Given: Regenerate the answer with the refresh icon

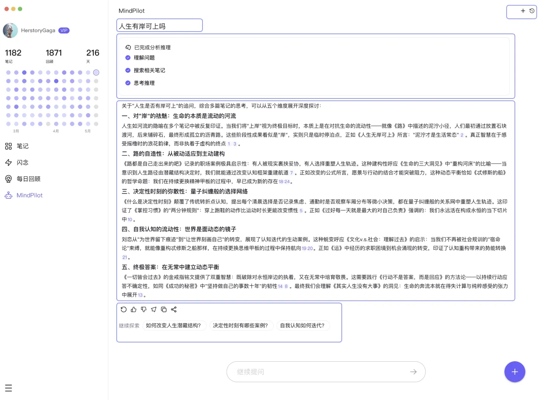Looking at the screenshot, I should [123, 309].
